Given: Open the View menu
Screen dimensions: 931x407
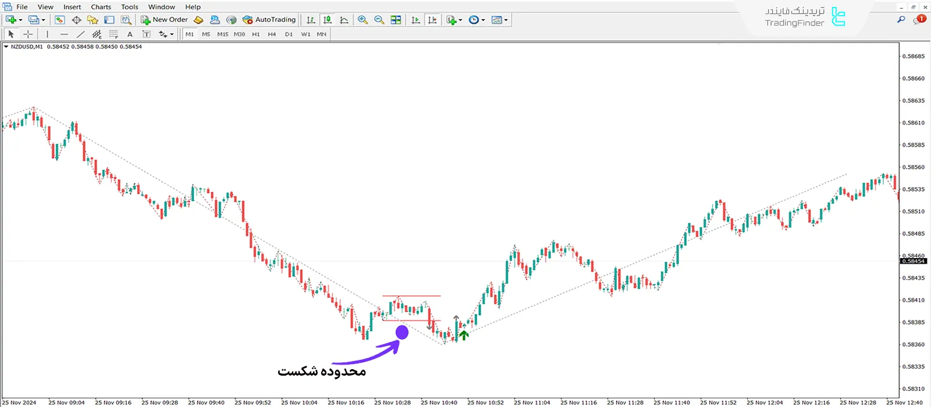Looking at the screenshot, I should pyautogui.click(x=45, y=7).
